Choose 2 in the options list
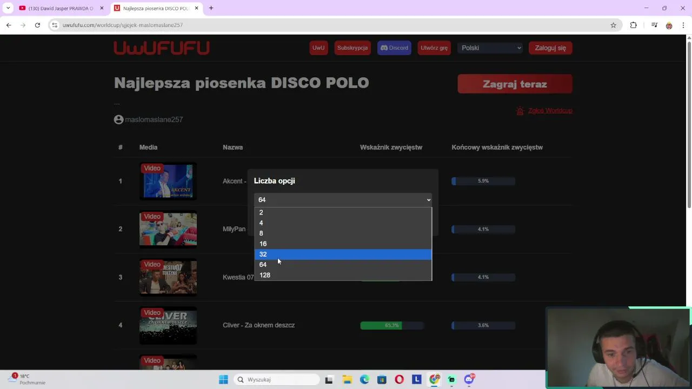Viewport: 692px width, 389px height. pos(343,212)
